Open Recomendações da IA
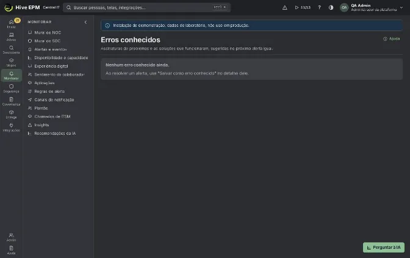The image size is (410, 258). coord(58,134)
